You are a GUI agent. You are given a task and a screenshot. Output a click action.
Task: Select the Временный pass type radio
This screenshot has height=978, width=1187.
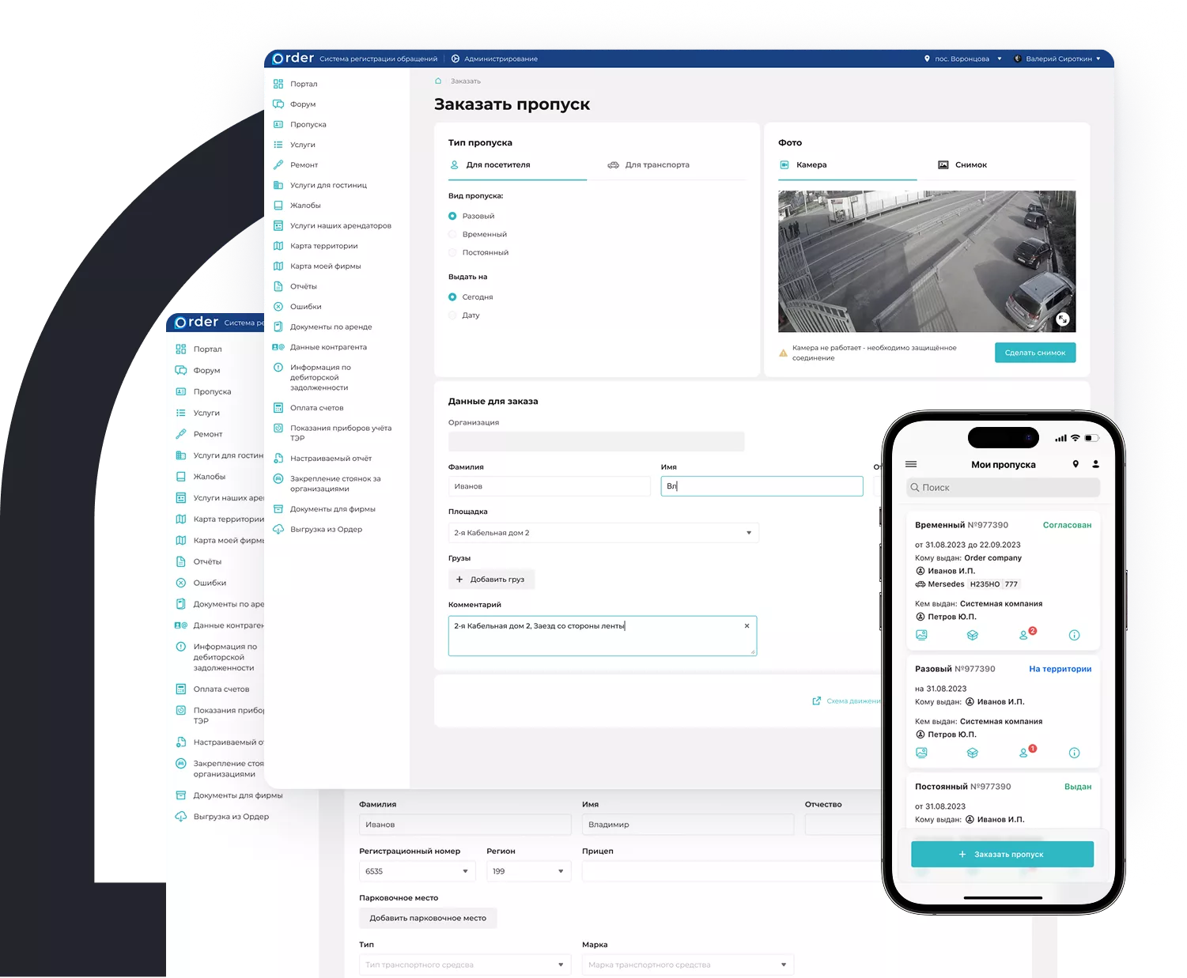[453, 234]
